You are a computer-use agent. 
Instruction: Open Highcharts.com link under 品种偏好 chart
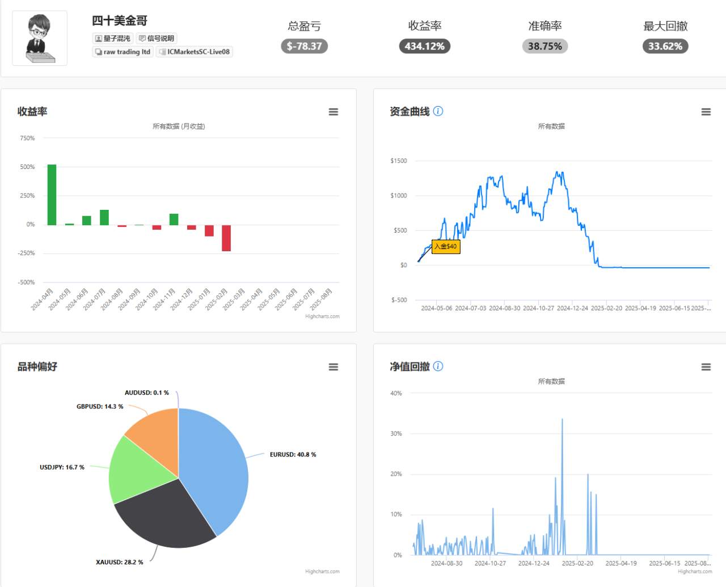(x=322, y=572)
